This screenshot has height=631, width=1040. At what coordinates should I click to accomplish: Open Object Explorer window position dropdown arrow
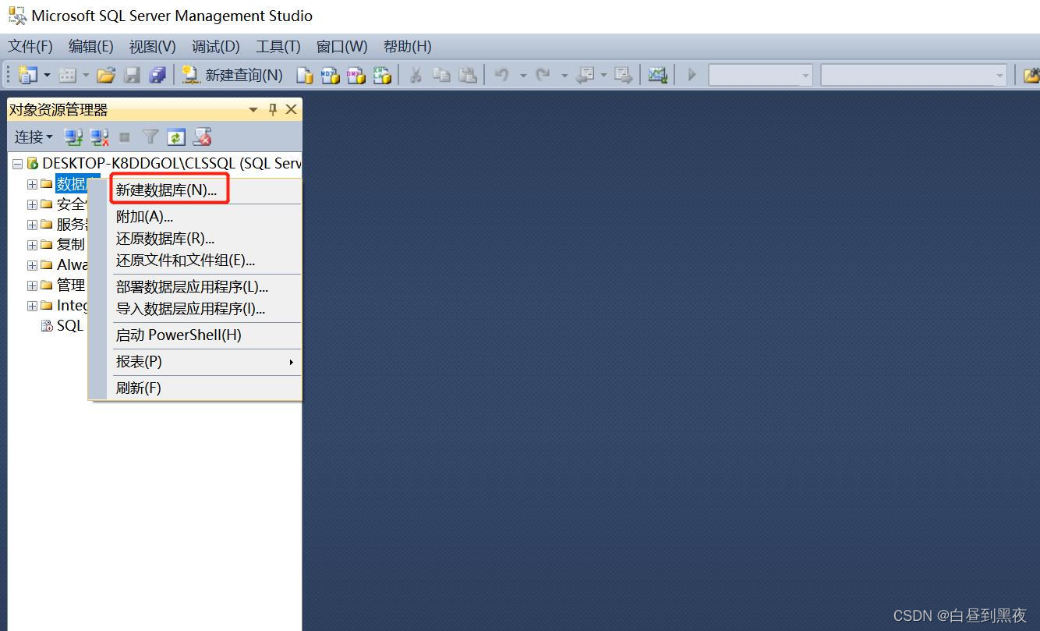click(253, 110)
